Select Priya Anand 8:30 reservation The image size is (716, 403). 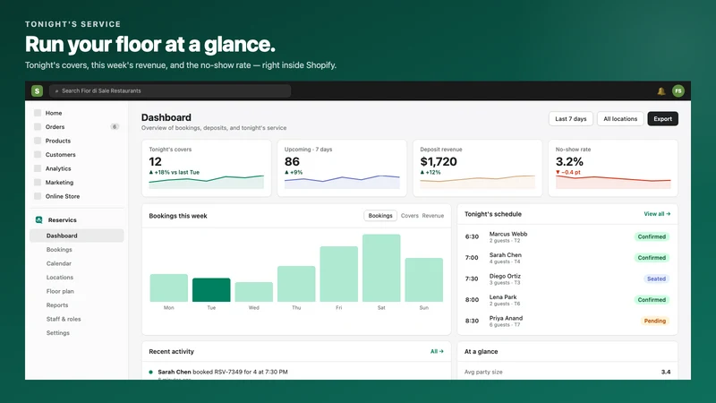click(x=567, y=321)
